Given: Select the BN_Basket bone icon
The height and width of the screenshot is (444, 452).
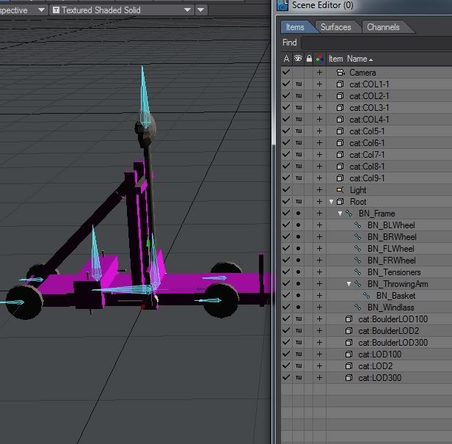Looking at the screenshot, I should coord(366,296).
